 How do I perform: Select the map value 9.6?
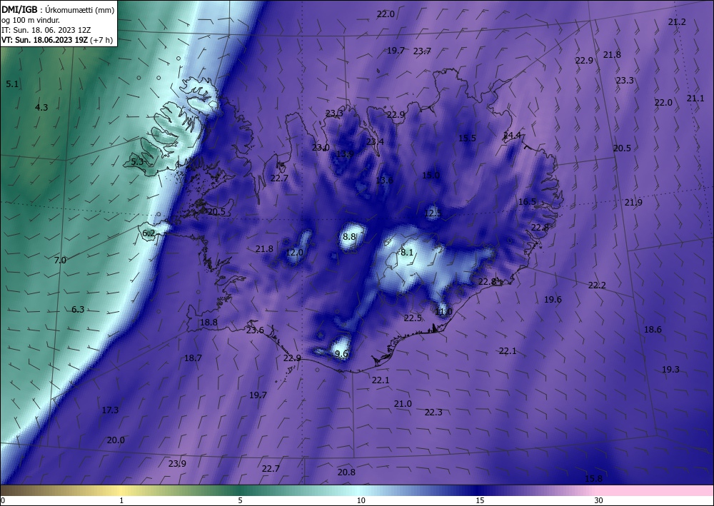point(341,353)
